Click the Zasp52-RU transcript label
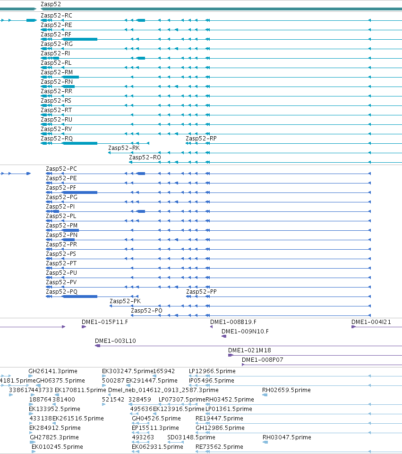This screenshot has height=454, width=402. 56,120
